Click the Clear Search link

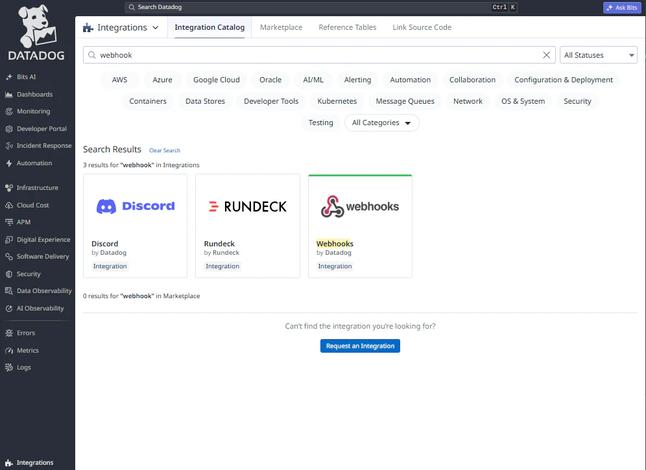click(x=164, y=150)
